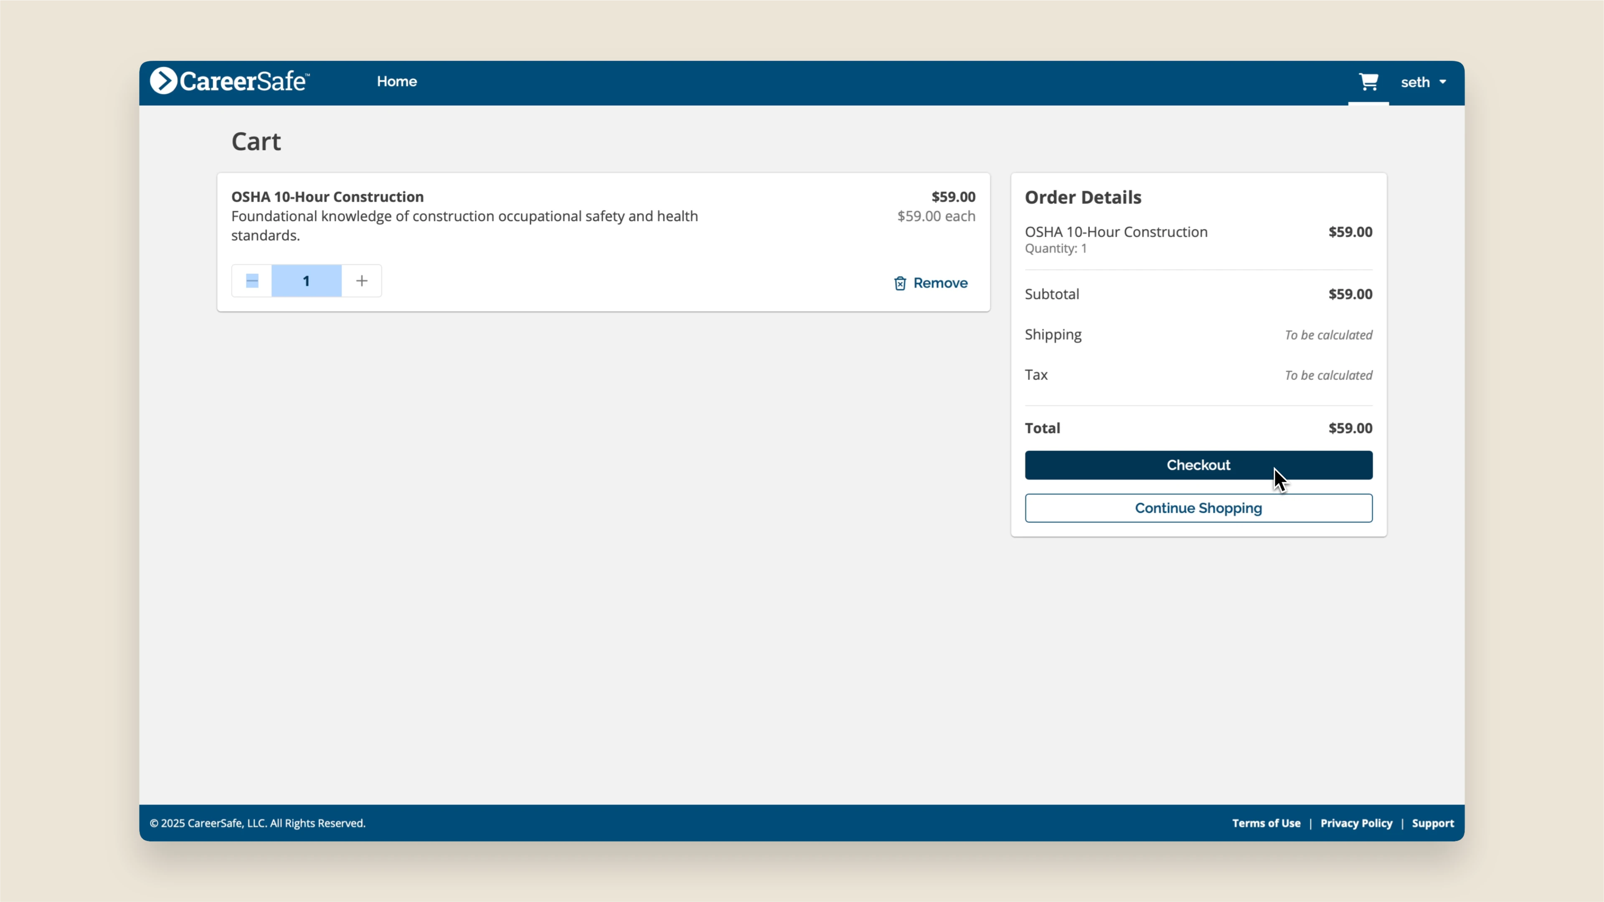This screenshot has width=1604, height=902.
Task: Visit the Support footer link
Action: [1433, 823]
